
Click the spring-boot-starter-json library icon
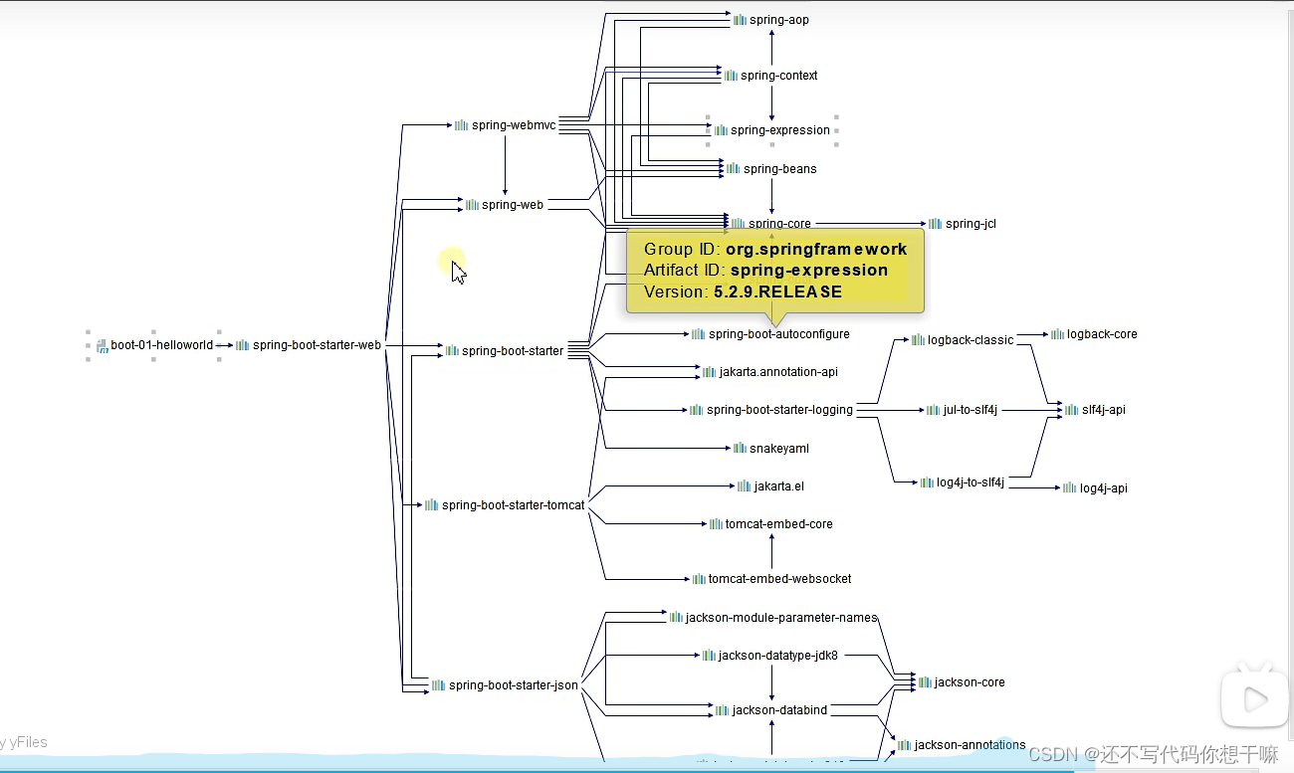coord(439,685)
